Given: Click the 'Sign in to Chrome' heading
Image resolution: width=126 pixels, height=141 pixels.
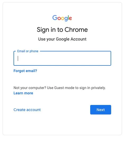Looking at the screenshot, I should (x=62, y=30).
